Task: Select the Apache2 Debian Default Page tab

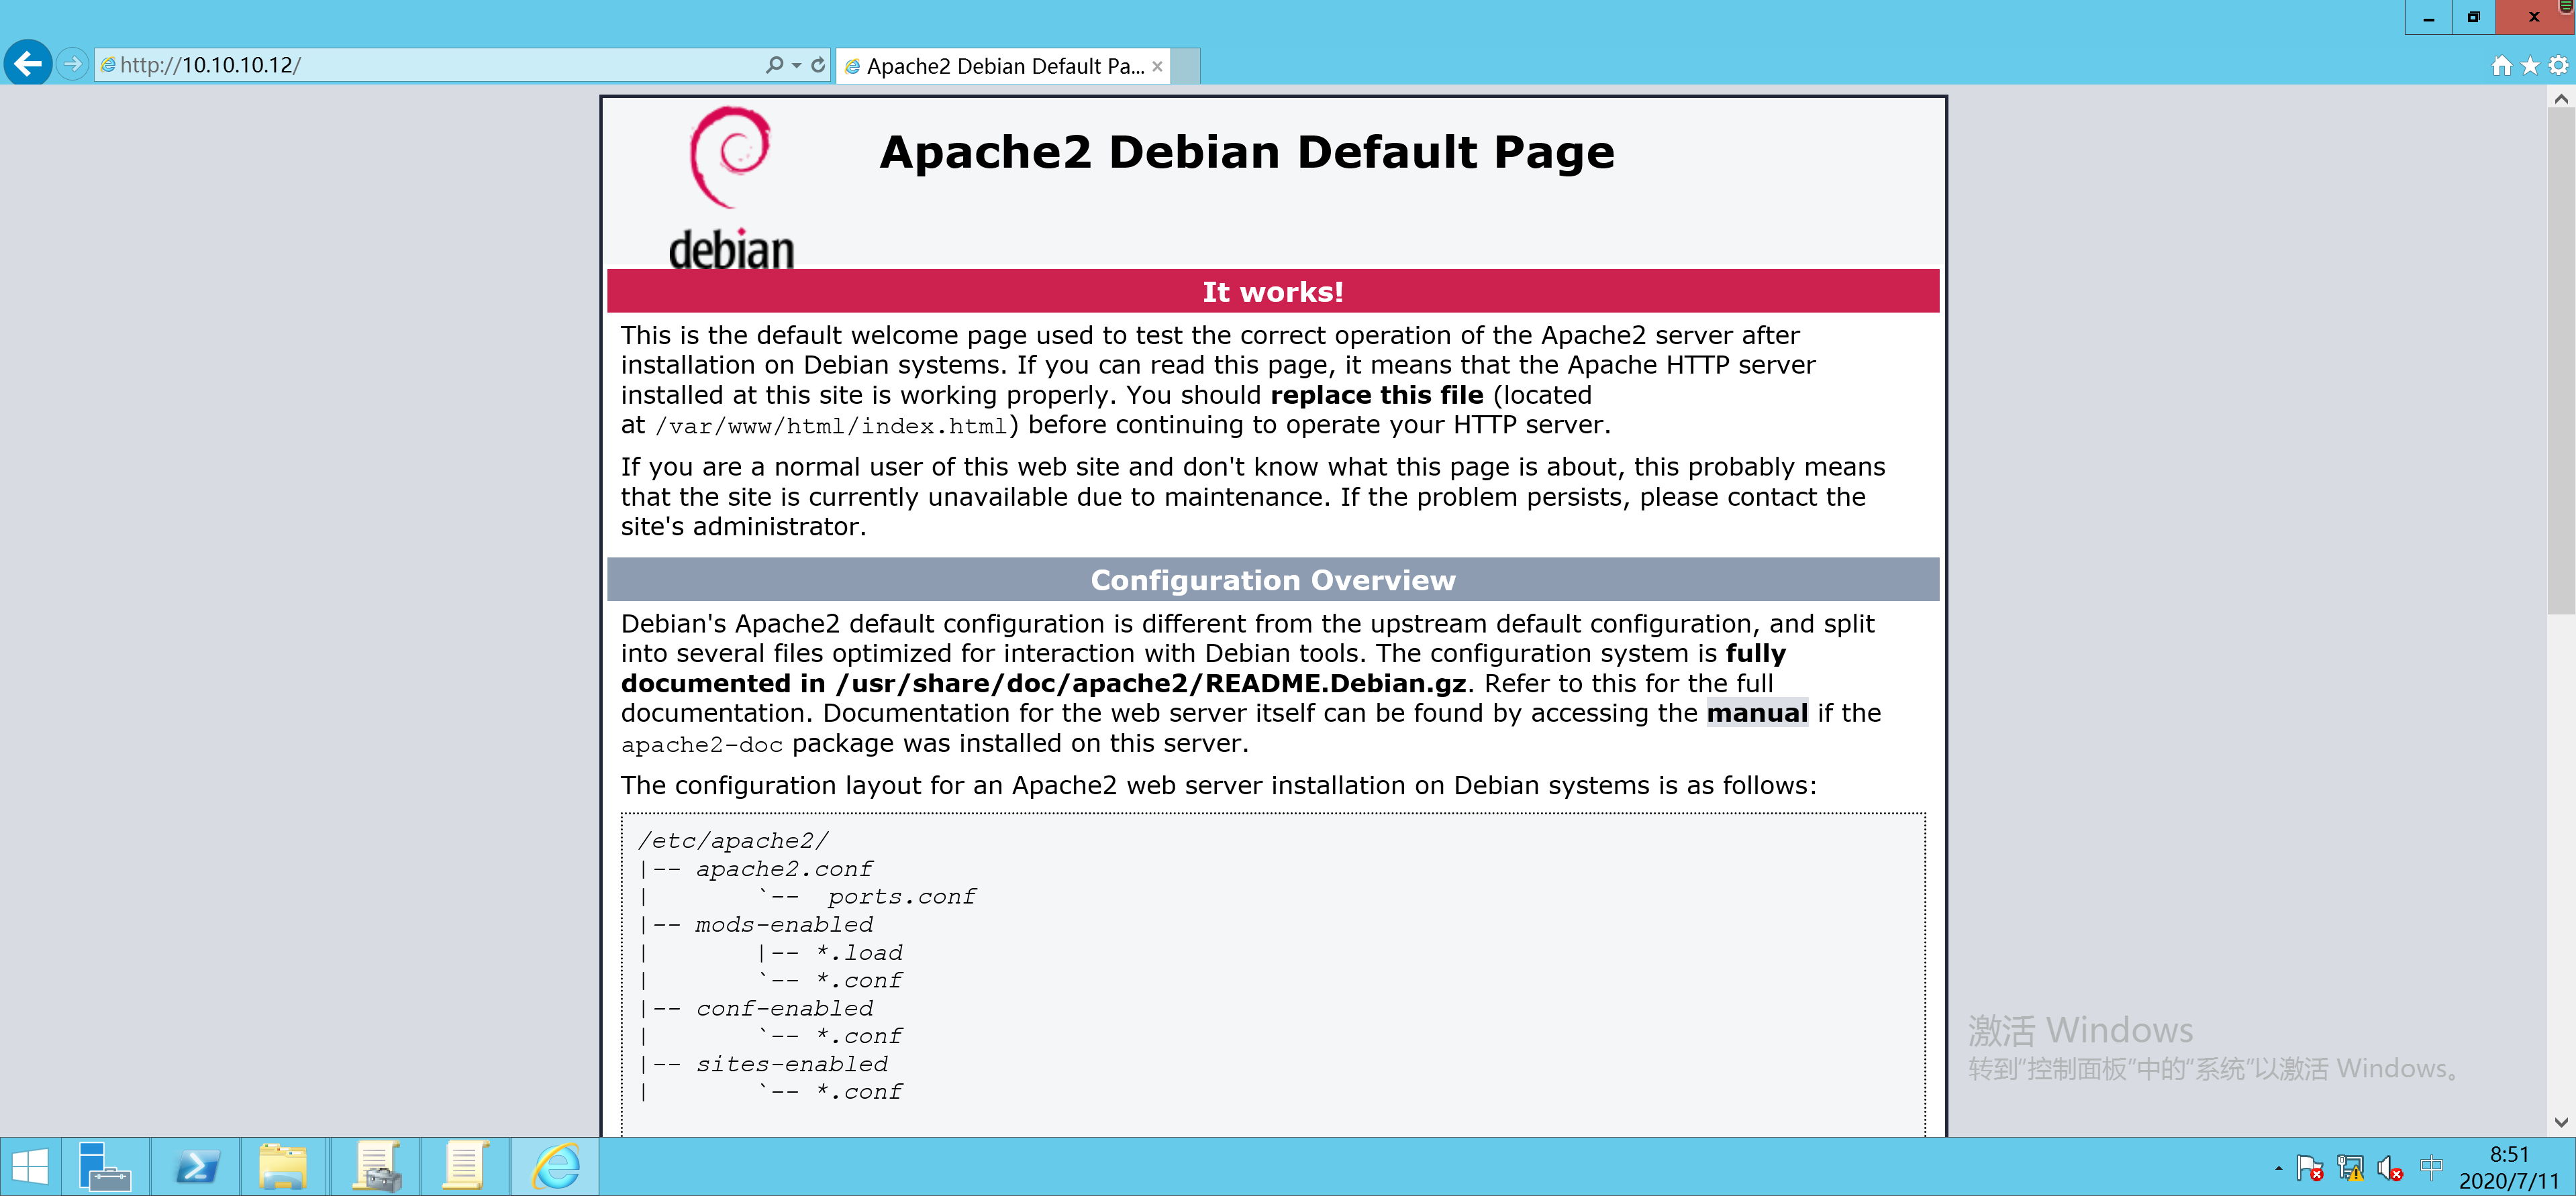Action: coord(1003,66)
